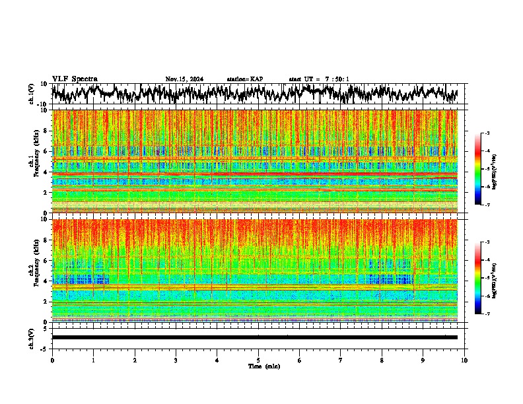Click the time axis tick label "8"
The image size is (523, 404).
point(382,360)
